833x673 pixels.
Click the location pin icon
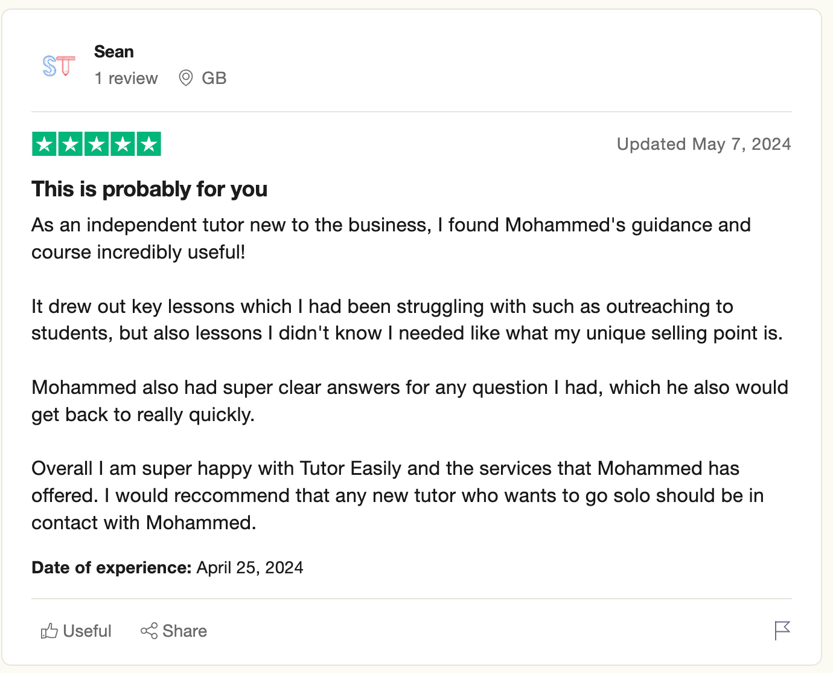pos(186,79)
